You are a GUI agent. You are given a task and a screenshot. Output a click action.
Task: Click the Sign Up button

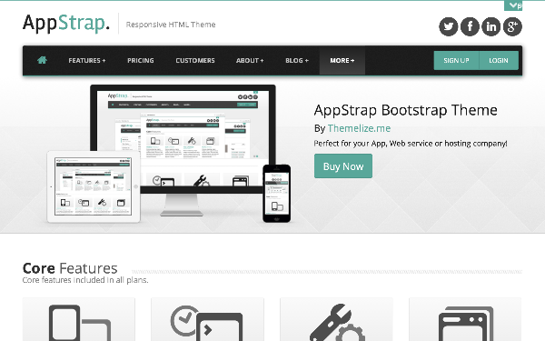pos(456,61)
